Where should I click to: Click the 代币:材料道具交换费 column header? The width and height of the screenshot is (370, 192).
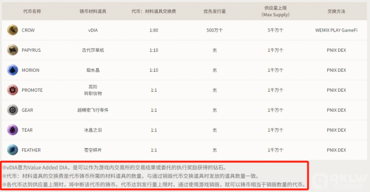(154, 11)
